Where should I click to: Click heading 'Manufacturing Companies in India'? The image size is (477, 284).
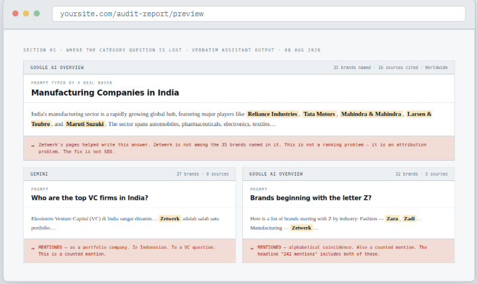pyautogui.click(x=105, y=93)
